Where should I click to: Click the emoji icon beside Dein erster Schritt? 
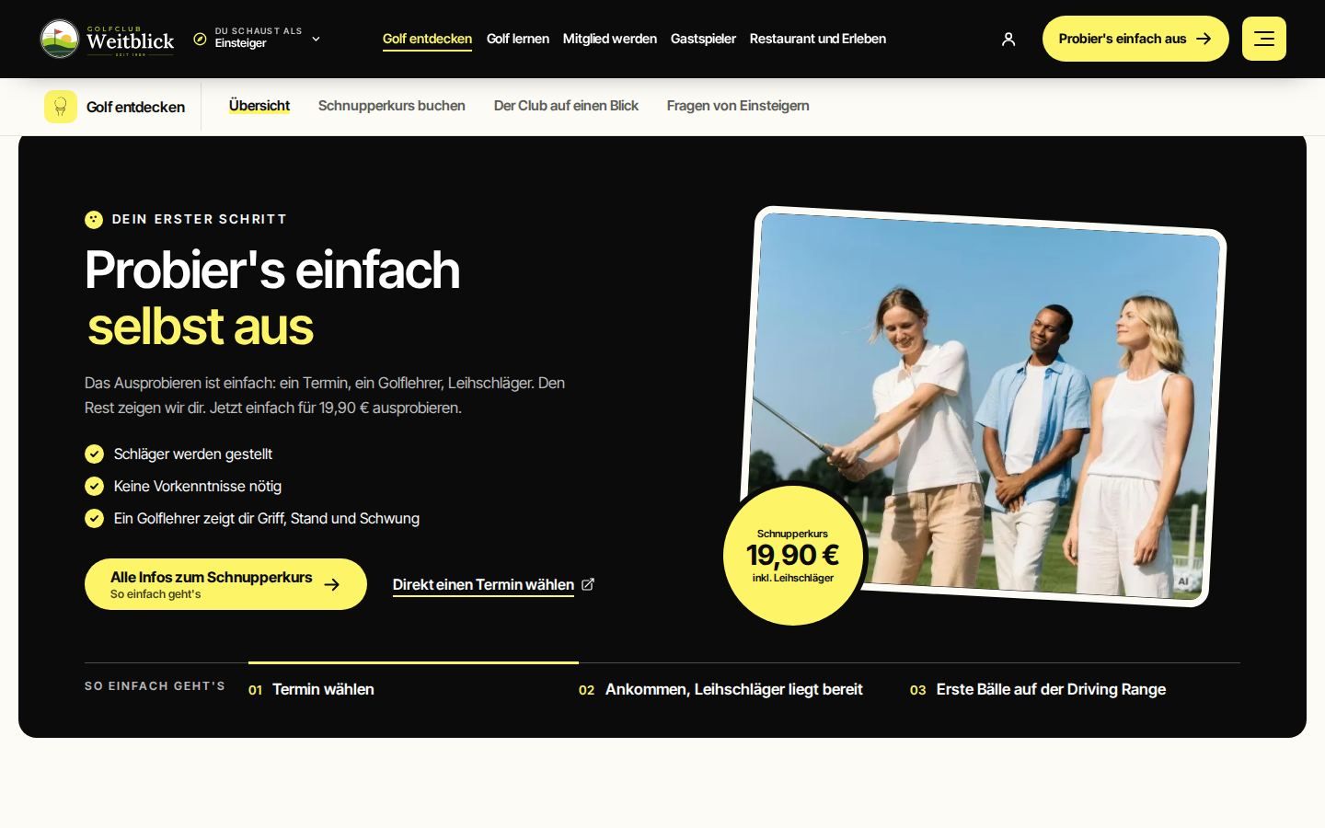click(94, 219)
